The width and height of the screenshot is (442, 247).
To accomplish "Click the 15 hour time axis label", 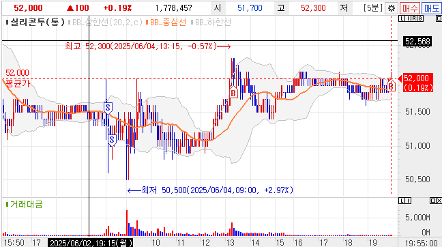I will tap(280, 243).
